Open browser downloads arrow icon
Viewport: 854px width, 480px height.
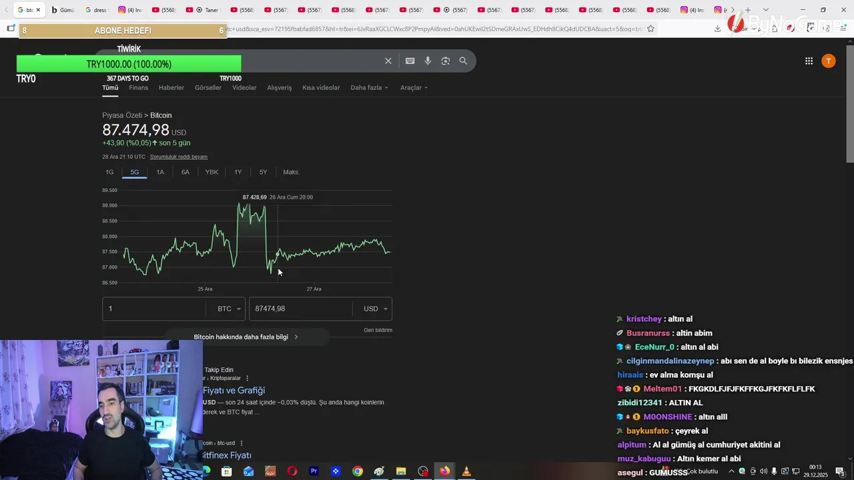click(717, 28)
